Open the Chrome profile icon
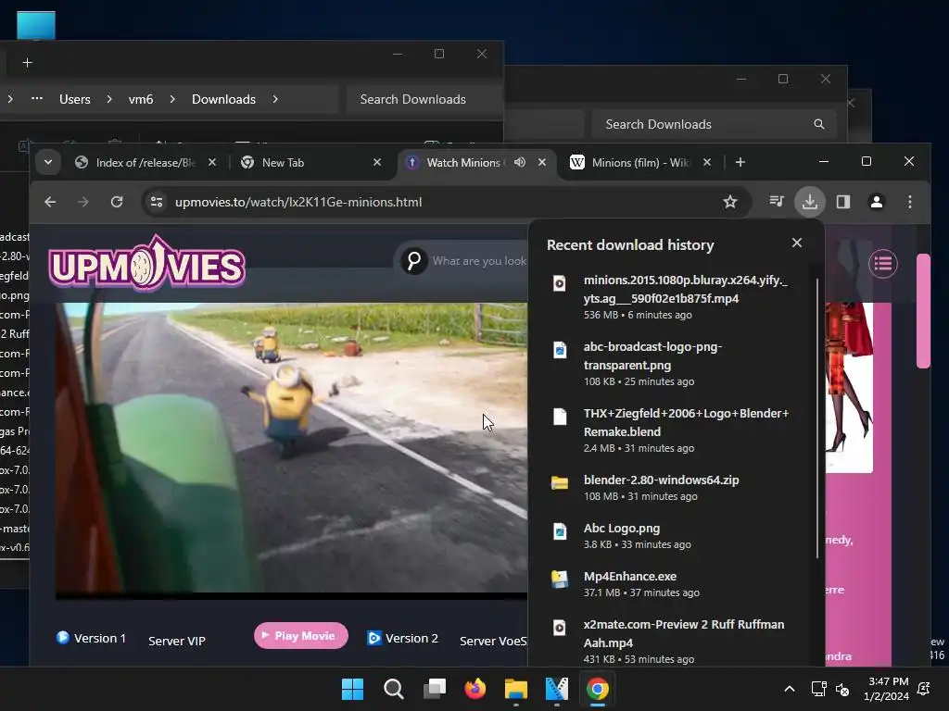The image size is (949, 711). 877,202
